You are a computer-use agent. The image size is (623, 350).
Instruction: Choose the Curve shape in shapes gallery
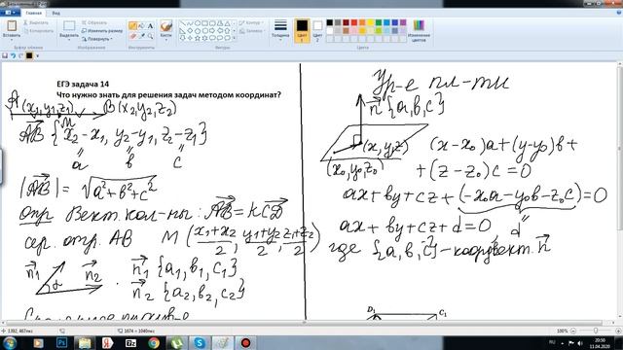click(190, 23)
